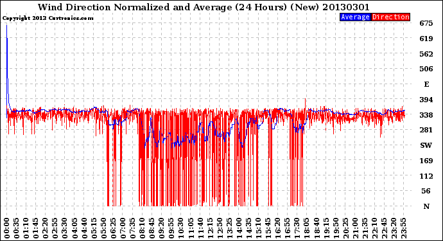Click the 112 y-axis label
This screenshot has height=241, width=443.
(x=426, y=176)
